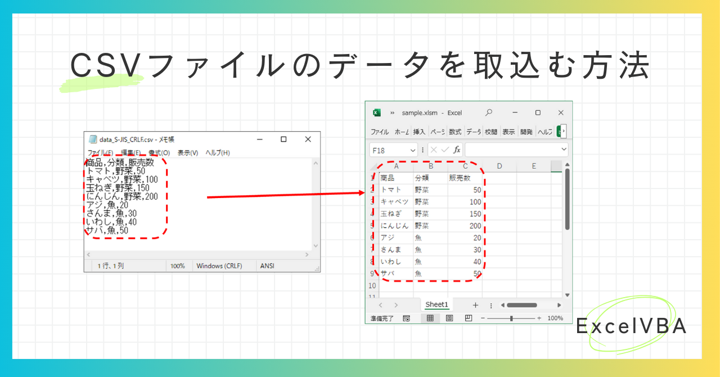The height and width of the screenshot is (377, 720).
Task: Click the macro recording icon in status bar
Action: tap(407, 318)
